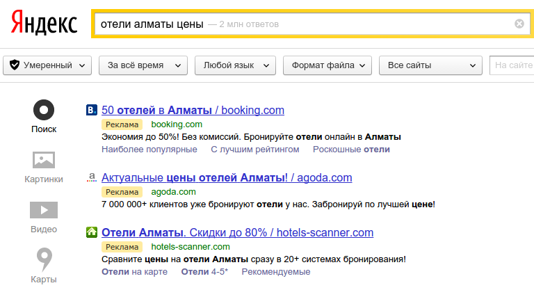The width and height of the screenshot is (534, 290).
Task: Open the Все сайты dropdown
Action: (x=430, y=65)
